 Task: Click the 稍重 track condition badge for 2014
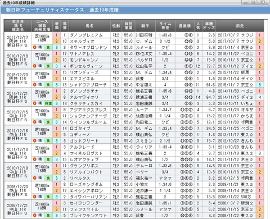(48, 103)
